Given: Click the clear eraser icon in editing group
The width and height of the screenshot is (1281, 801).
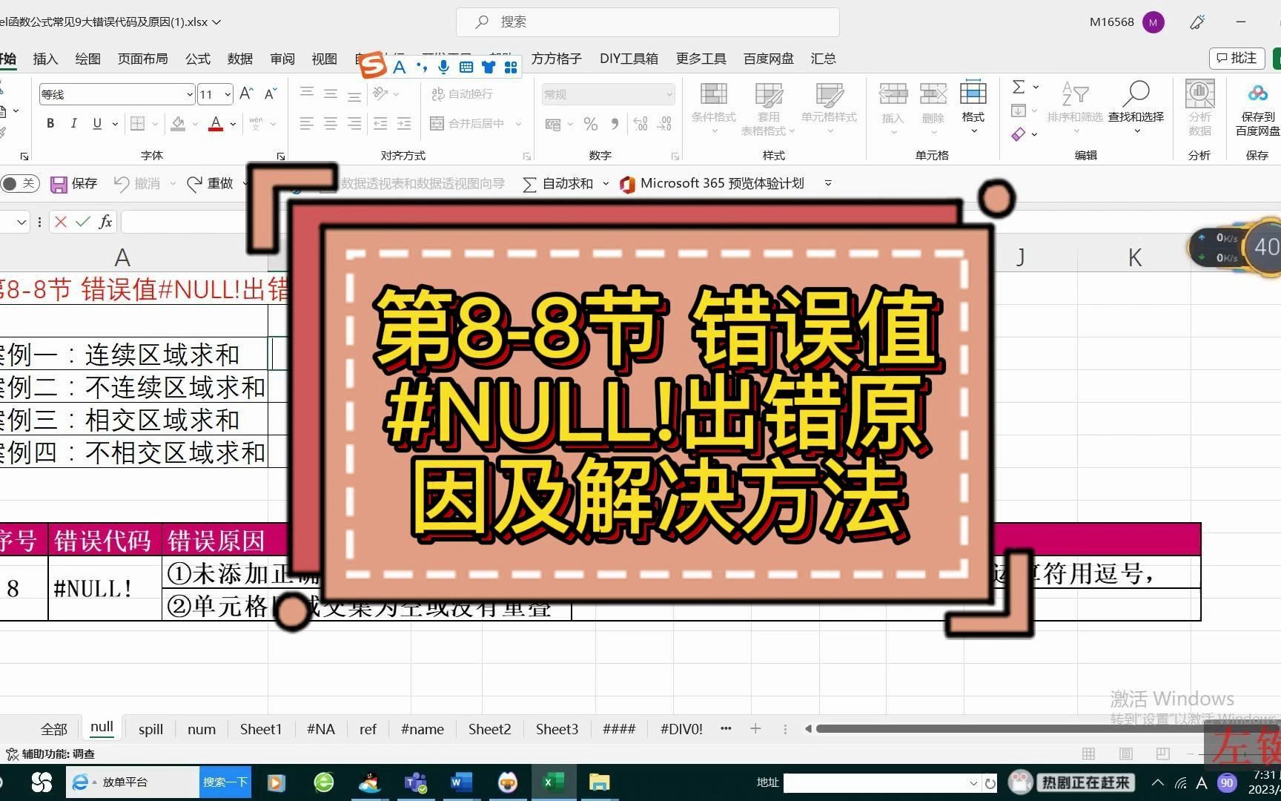Looking at the screenshot, I should [1019, 134].
